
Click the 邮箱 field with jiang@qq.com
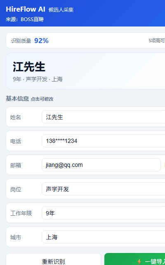101,165
